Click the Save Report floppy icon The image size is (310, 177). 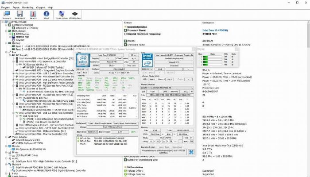point(19,15)
